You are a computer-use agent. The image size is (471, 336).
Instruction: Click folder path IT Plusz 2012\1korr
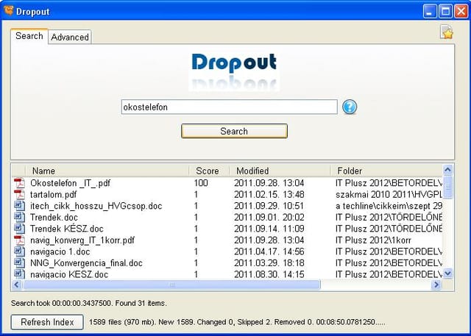point(373,240)
